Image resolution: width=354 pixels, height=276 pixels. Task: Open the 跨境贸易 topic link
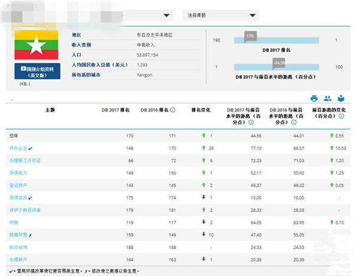click(18, 235)
